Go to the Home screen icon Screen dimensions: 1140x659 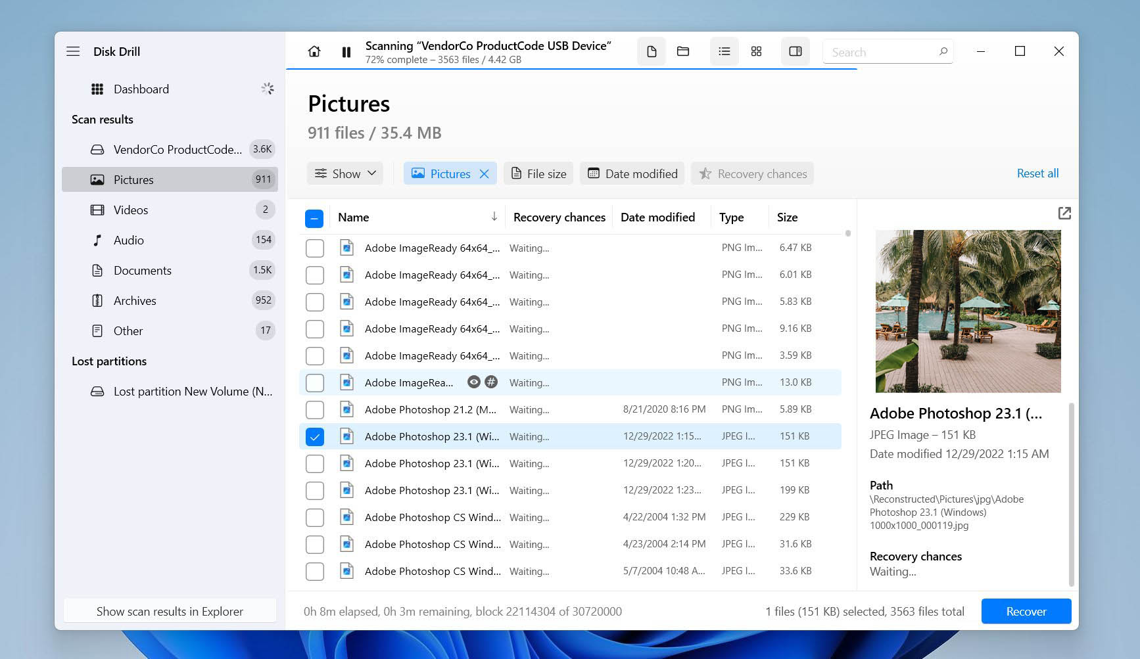(x=314, y=51)
